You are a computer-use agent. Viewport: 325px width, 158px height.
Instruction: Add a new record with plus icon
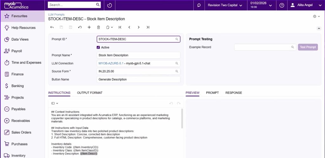coord(89,27)
